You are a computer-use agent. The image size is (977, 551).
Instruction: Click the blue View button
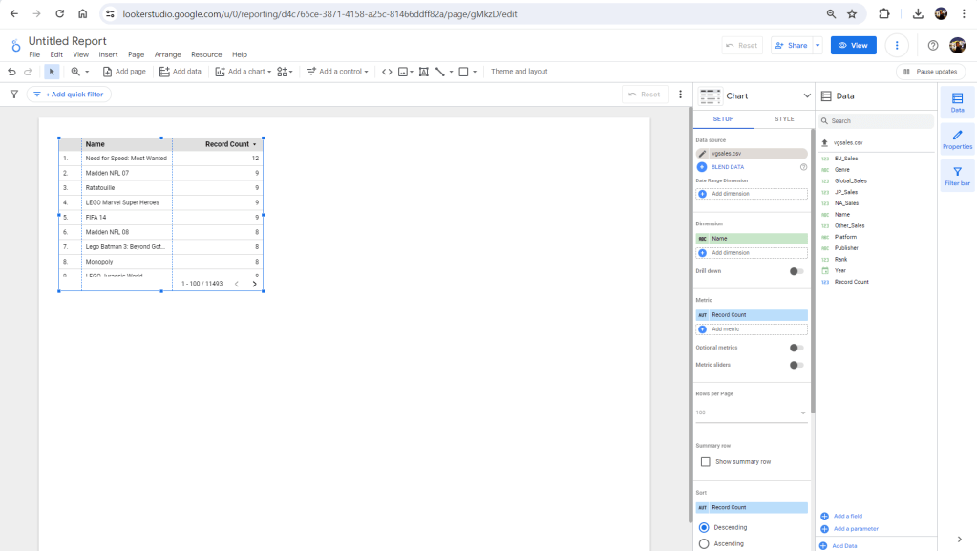coord(853,45)
